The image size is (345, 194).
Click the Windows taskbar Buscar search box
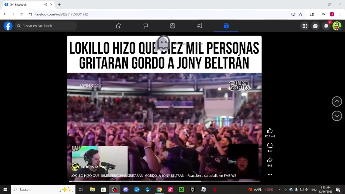coord(43,190)
